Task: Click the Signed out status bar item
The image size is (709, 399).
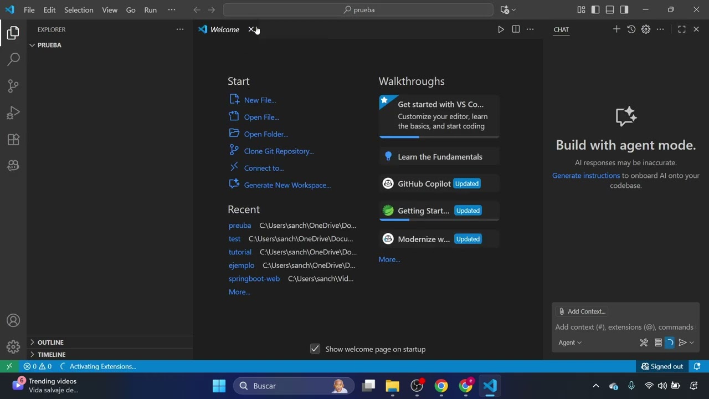Action: 662,366
